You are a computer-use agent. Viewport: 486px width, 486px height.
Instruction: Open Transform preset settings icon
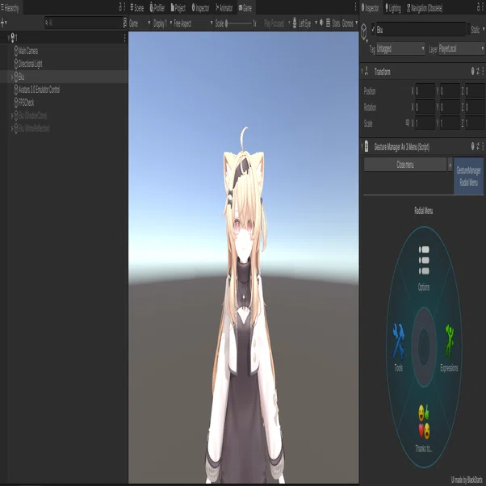[478, 71]
